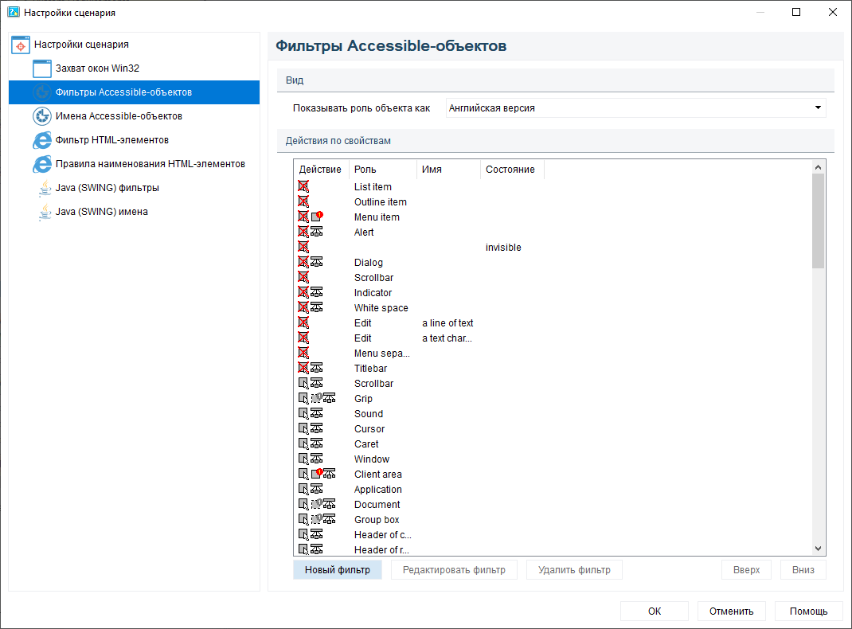Click the Internet Explorer icon beside Фильтр HTML-элементов
The image size is (852, 629).
coord(42,140)
